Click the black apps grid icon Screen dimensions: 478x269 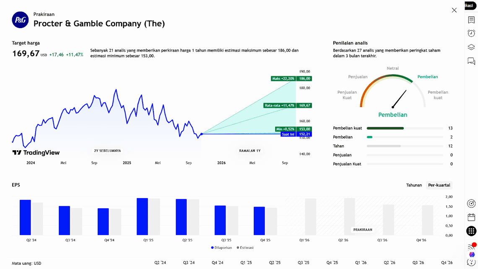coord(471,231)
